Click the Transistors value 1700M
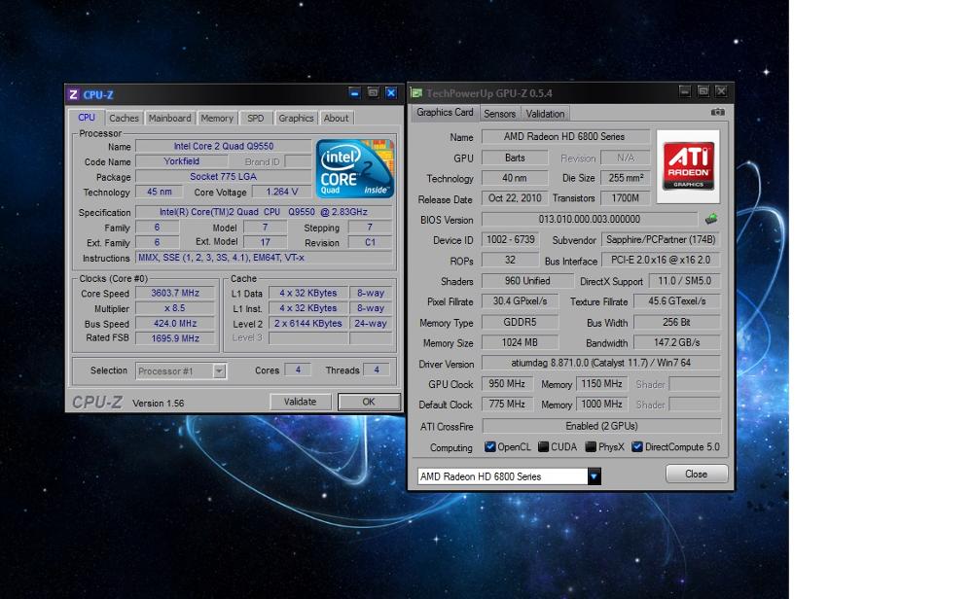The image size is (973, 599). [x=626, y=198]
